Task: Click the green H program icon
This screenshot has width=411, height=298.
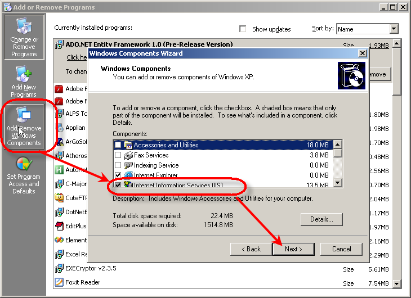Action: coord(59,170)
